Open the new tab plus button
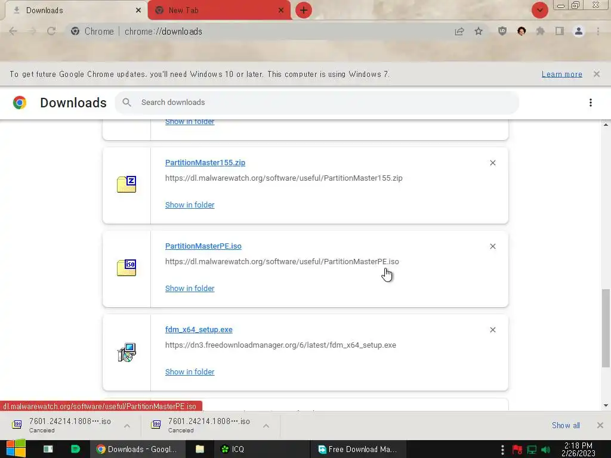 point(304,10)
